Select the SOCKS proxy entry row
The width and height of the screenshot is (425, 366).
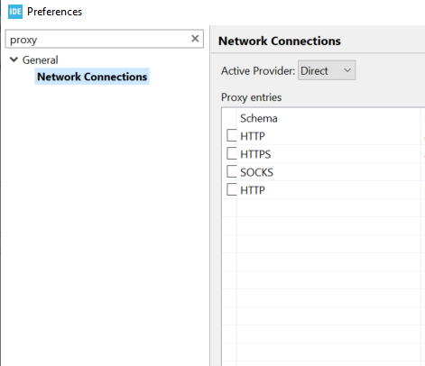click(x=324, y=172)
